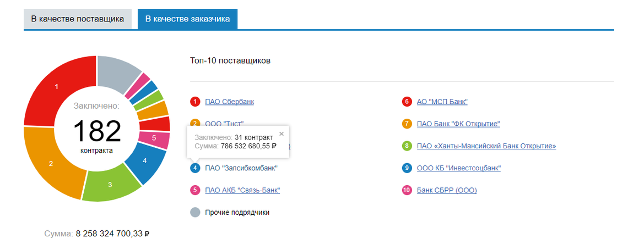This screenshot has width=628, height=250.
Task: Switch to the 'В качестве поставщика' tab
Action: tap(78, 19)
